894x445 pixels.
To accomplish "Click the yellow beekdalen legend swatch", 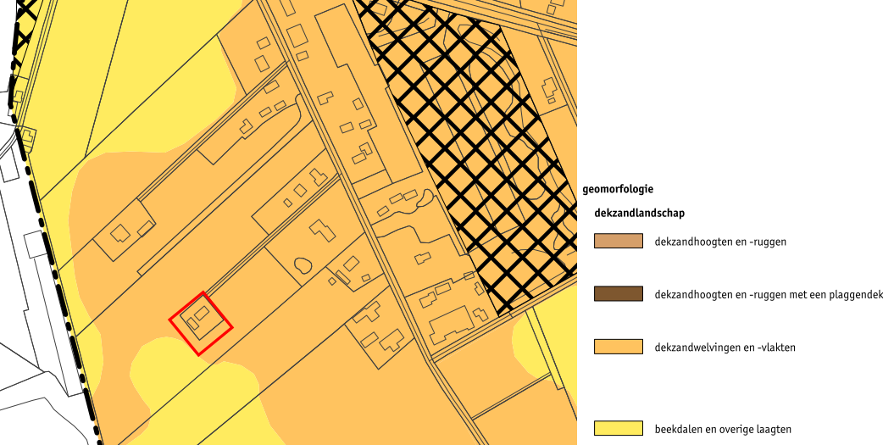I will click(618, 428).
